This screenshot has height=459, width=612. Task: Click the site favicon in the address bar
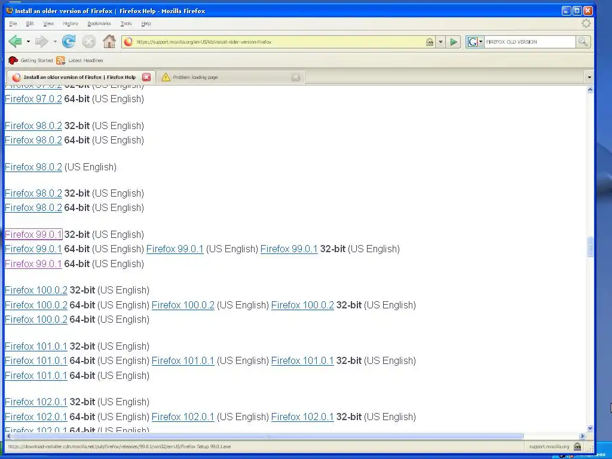(128, 42)
